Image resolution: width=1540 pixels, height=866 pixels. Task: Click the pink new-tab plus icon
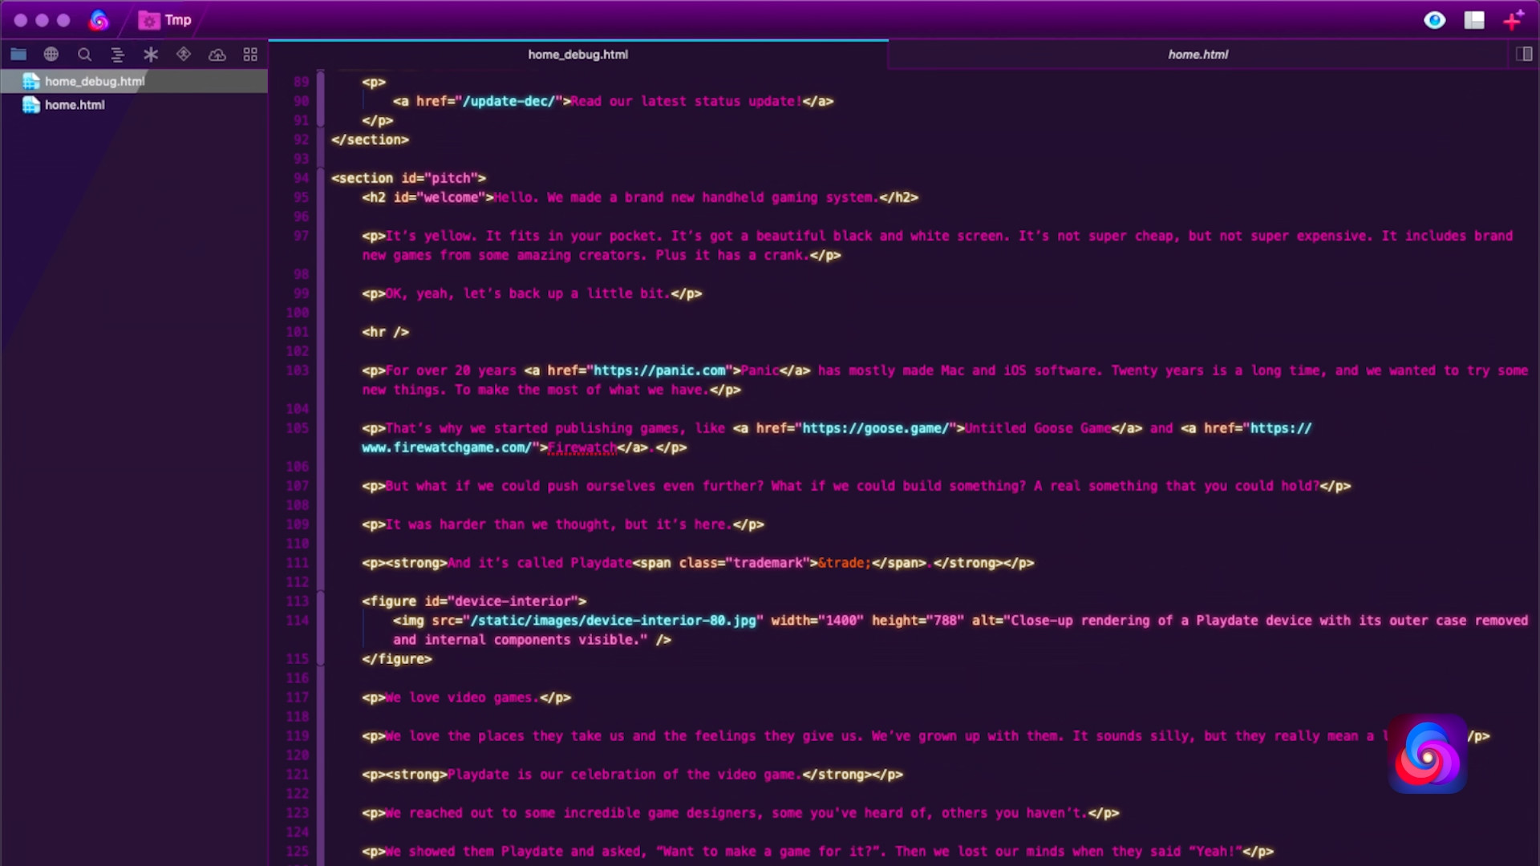point(1513,20)
